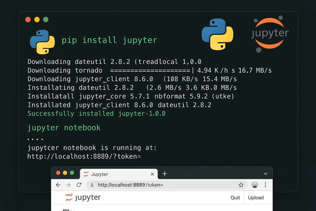This screenshot has height=211, width=316.
Task: Close the Jupyter browser tab
Action: 152,174
